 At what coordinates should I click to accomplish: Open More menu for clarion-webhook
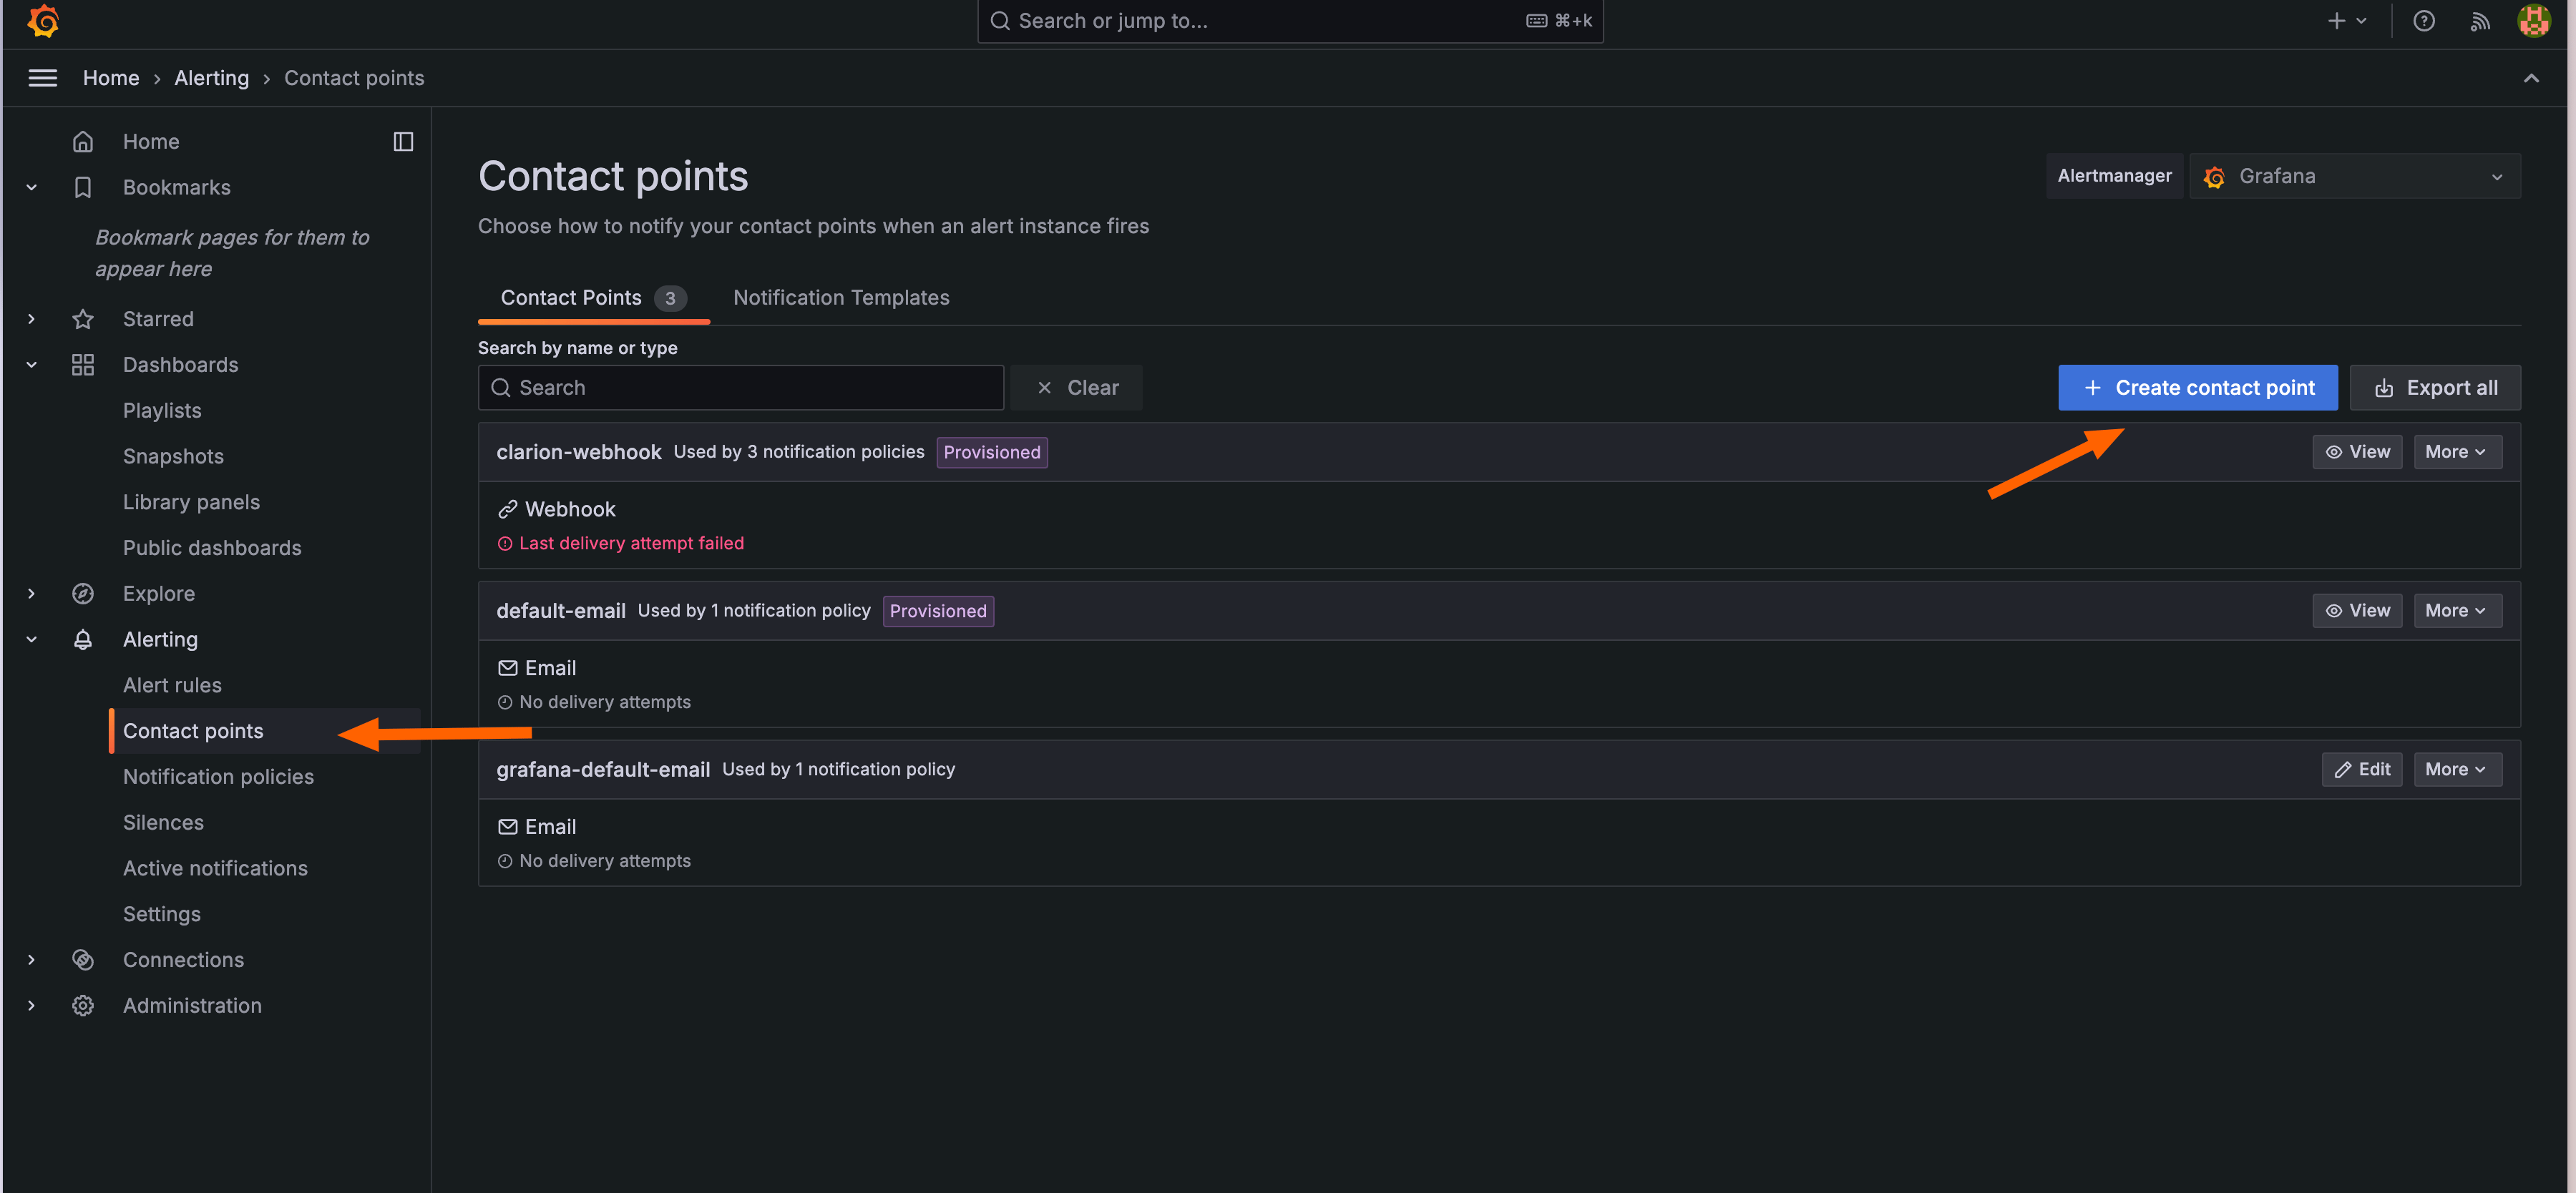2457,451
